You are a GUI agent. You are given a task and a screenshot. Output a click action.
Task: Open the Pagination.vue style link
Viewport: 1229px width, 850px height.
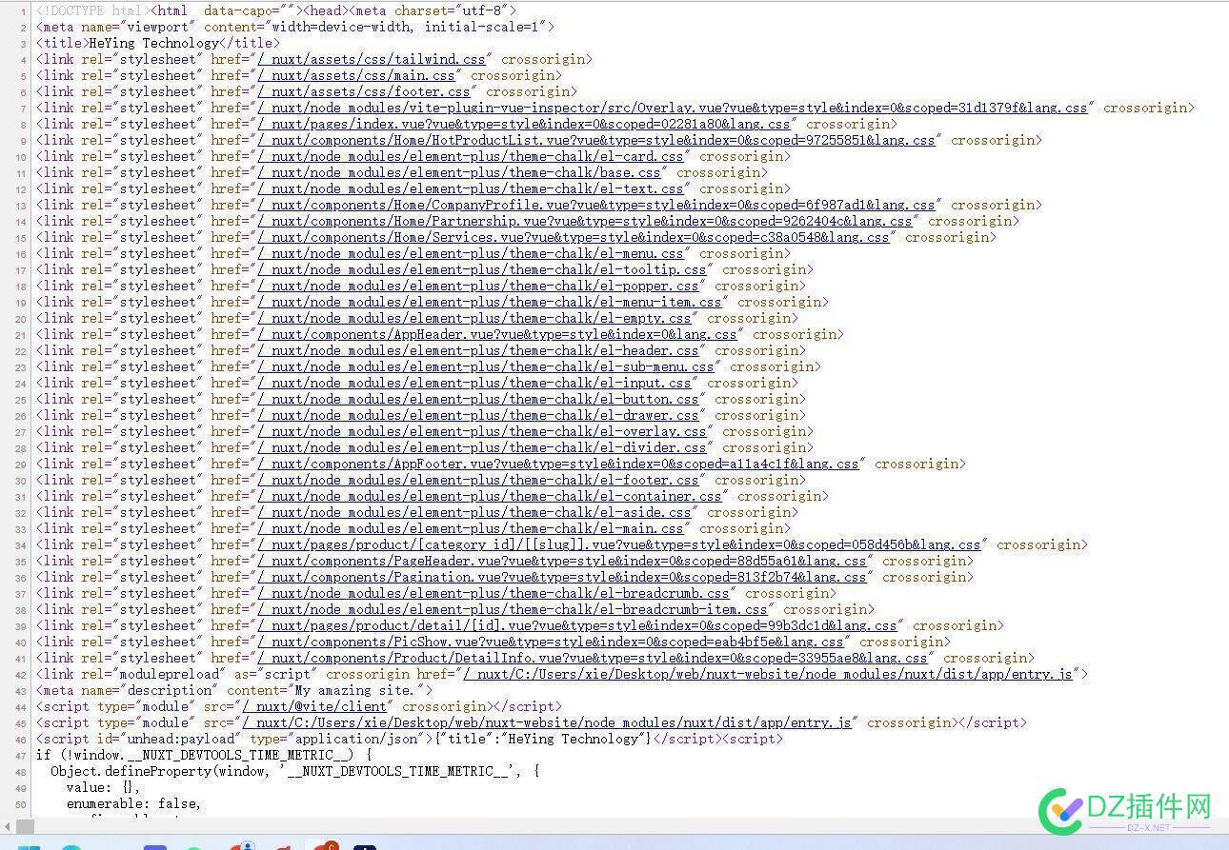pos(562,577)
